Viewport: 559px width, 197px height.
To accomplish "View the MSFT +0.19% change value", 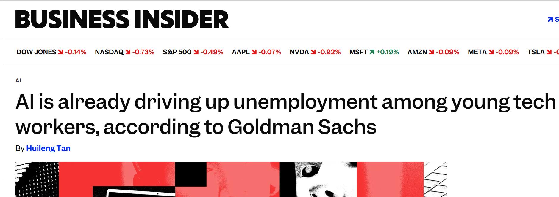I will (388, 52).
